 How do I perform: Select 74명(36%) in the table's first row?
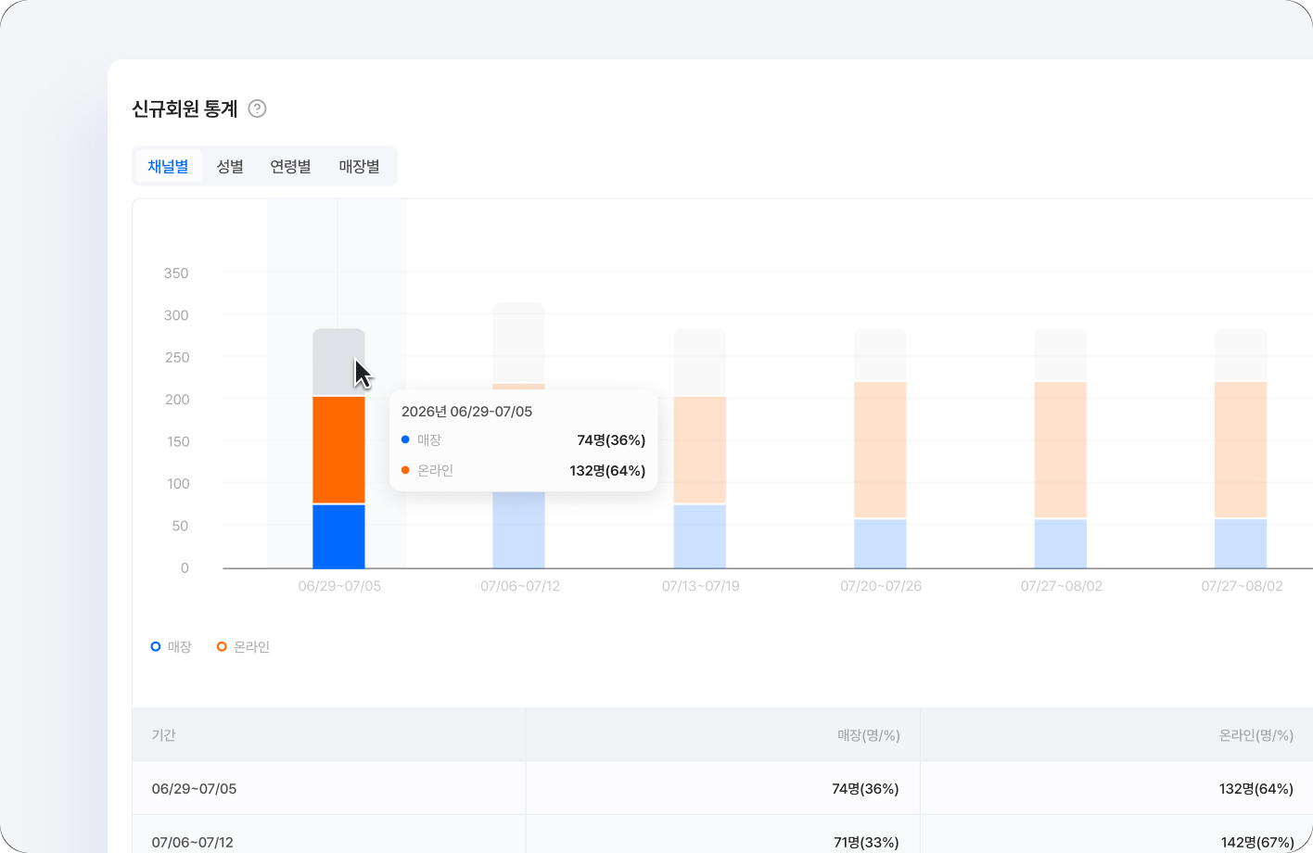point(865,789)
